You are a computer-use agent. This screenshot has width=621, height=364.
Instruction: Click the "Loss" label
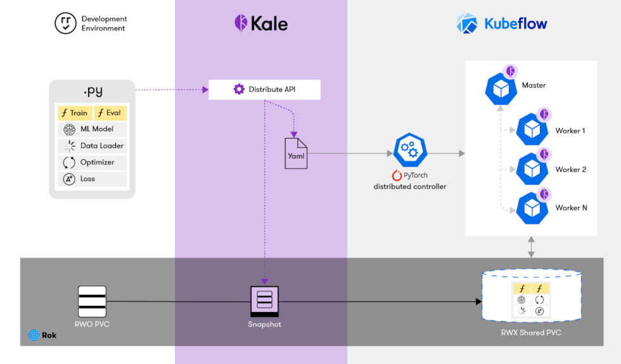pyautogui.click(x=87, y=179)
